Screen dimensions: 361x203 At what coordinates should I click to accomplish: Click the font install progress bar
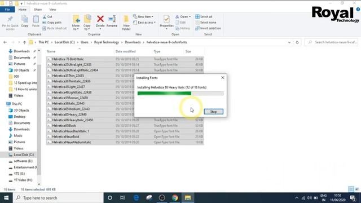point(180,93)
